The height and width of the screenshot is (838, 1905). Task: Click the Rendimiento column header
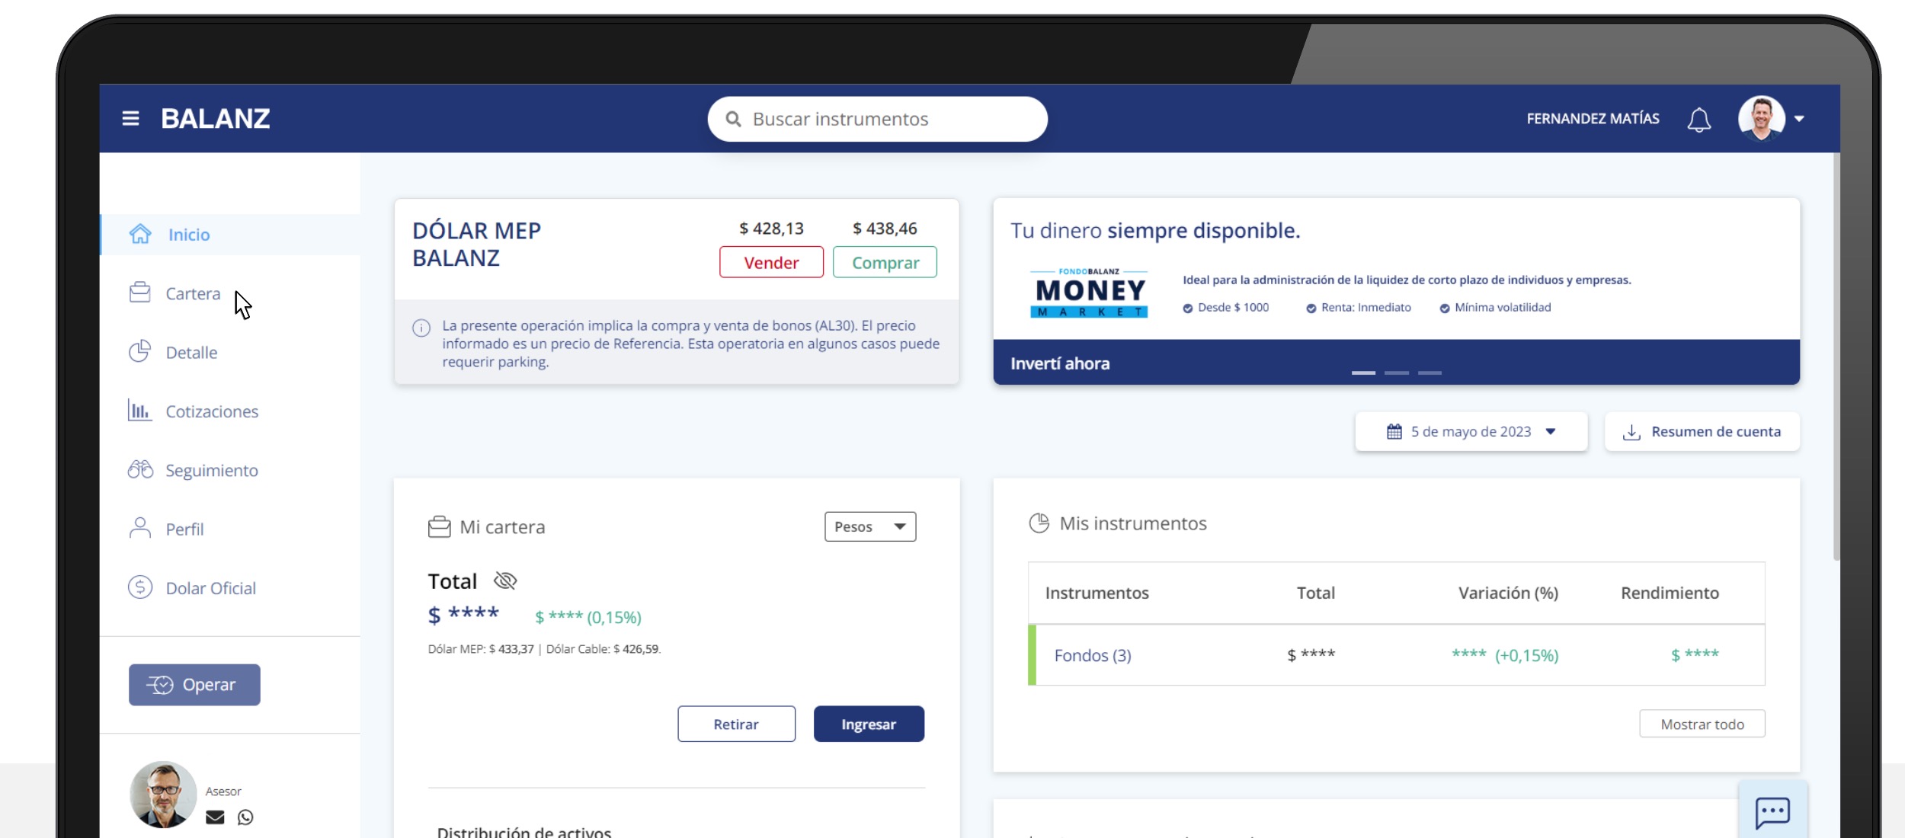pyautogui.click(x=1670, y=593)
